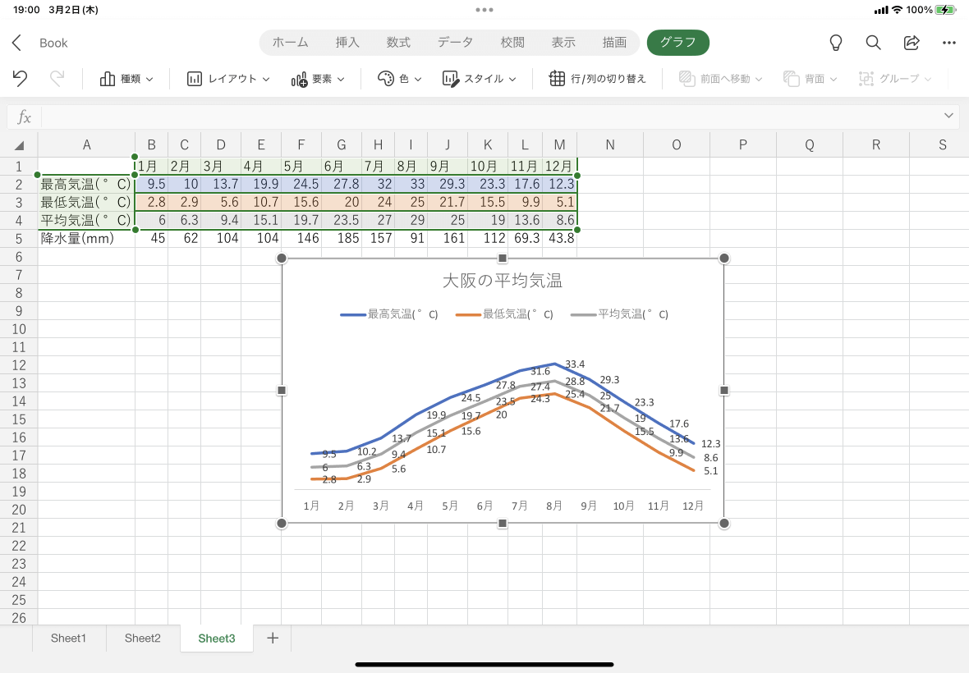Add a new sheet with plus icon
Screen dimensions: 969x673
tap(273, 638)
